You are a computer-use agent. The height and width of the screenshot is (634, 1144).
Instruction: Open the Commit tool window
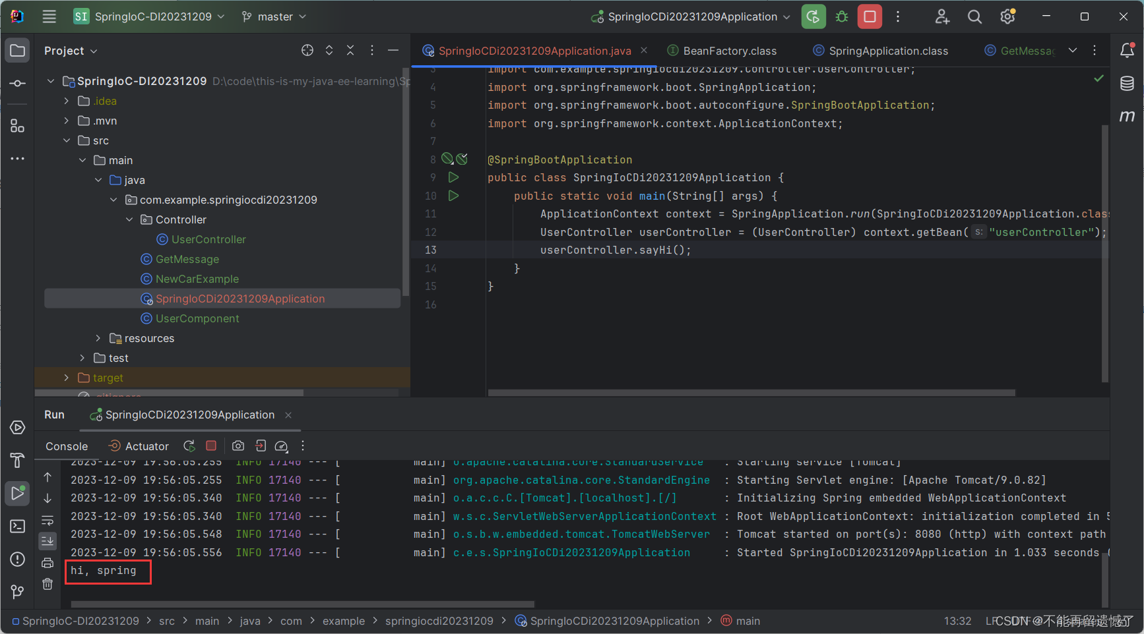18,84
